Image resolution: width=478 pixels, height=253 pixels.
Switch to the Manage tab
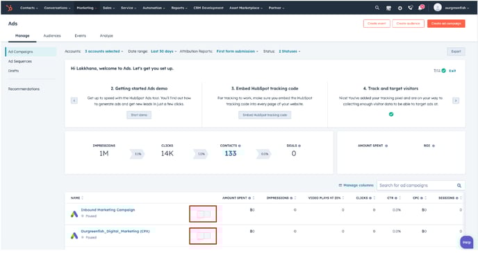(22, 35)
